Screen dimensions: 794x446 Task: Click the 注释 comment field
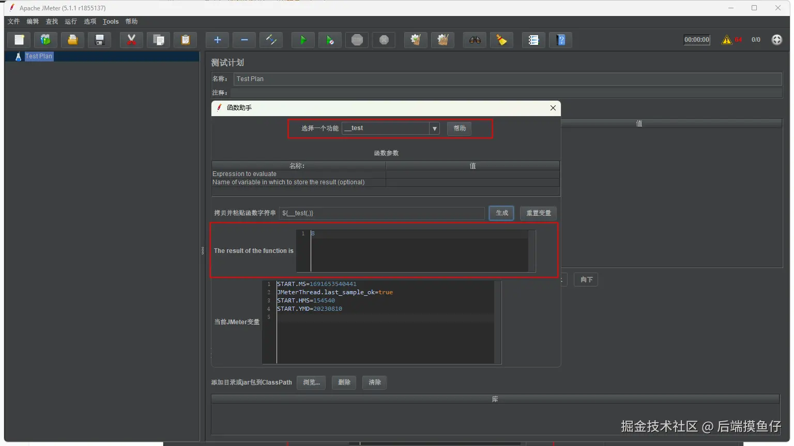tap(506, 93)
